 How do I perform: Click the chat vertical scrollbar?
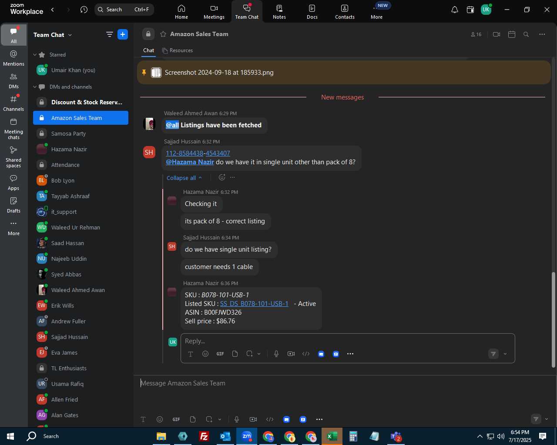(x=554, y=319)
